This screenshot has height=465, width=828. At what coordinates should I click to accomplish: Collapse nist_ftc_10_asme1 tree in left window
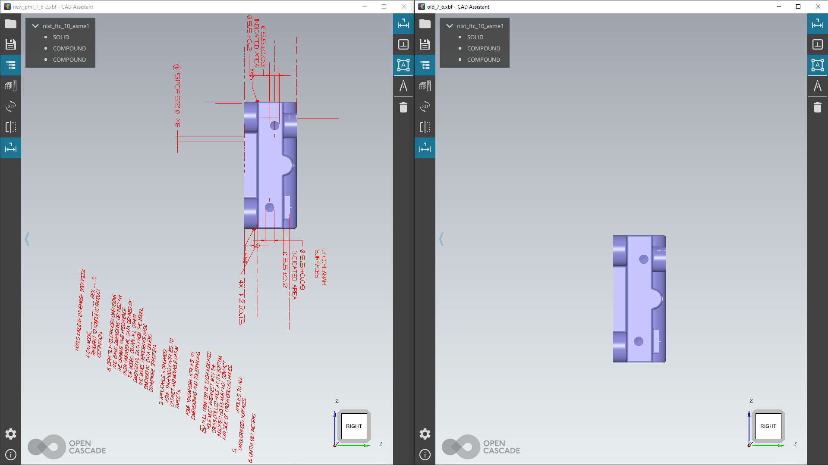(35, 26)
